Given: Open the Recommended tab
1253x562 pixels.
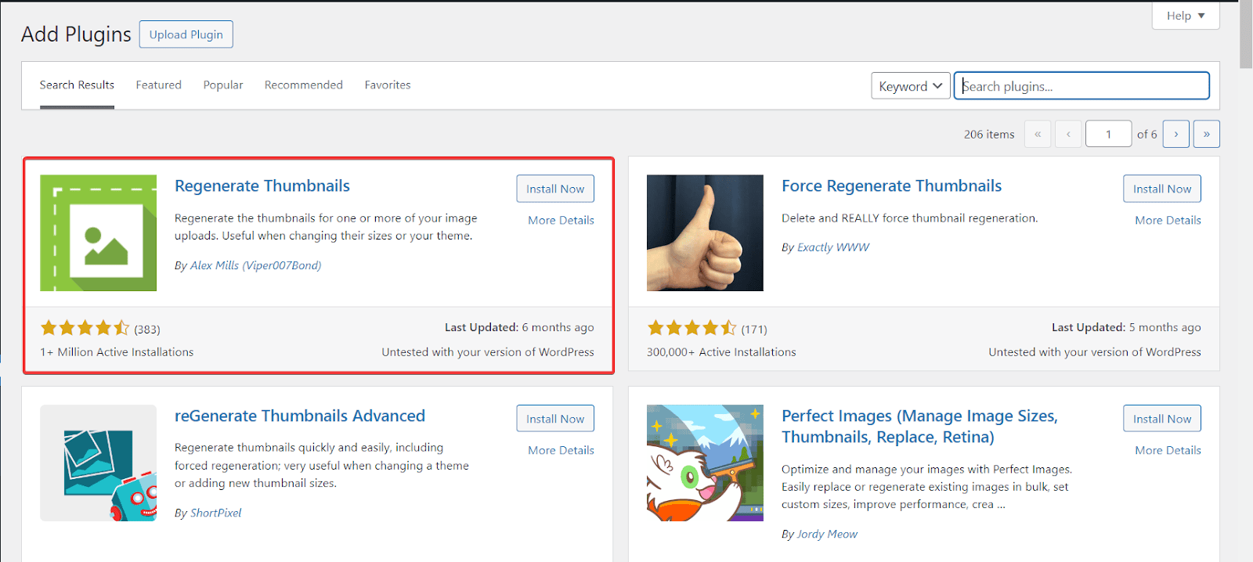Looking at the screenshot, I should (x=304, y=85).
